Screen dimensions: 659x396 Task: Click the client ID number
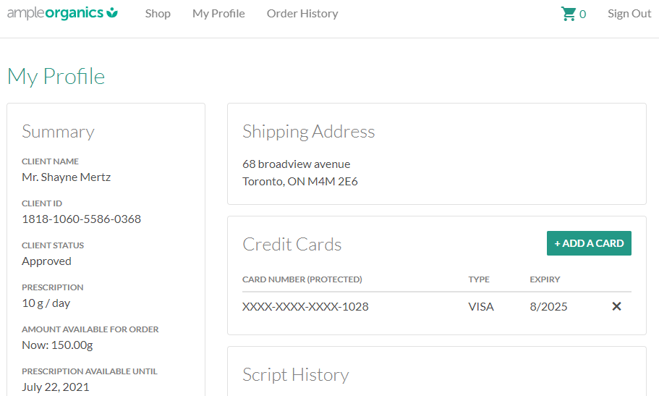tap(81, 219)
